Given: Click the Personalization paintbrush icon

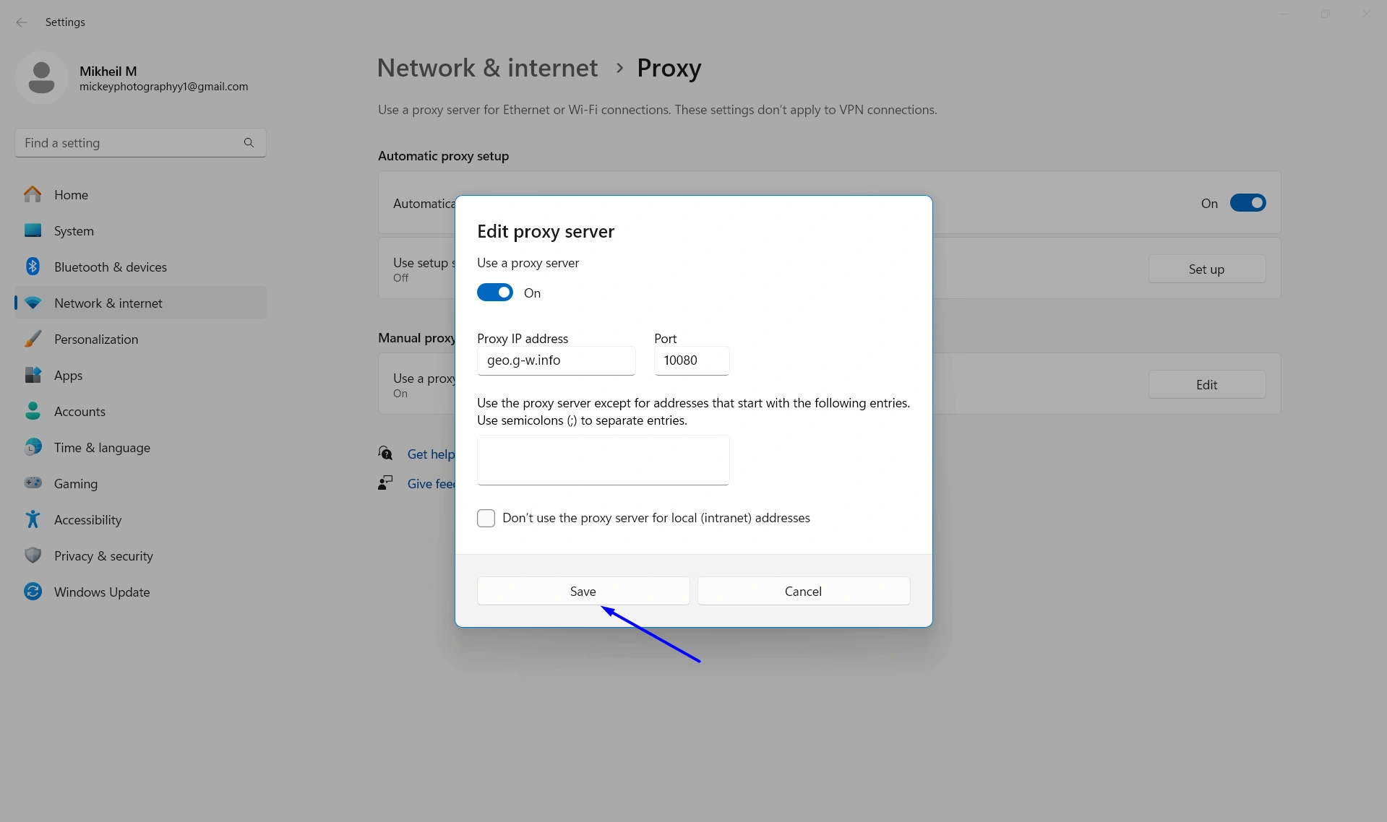Looking at the screenshot, I should (33, 339).
